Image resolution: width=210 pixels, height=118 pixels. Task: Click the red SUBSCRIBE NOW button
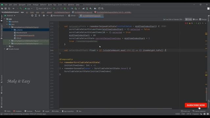(x=196, y=105)
